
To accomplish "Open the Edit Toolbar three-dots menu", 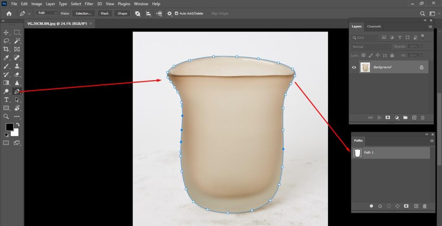I will pyautogui.click(x=17, y=116).
